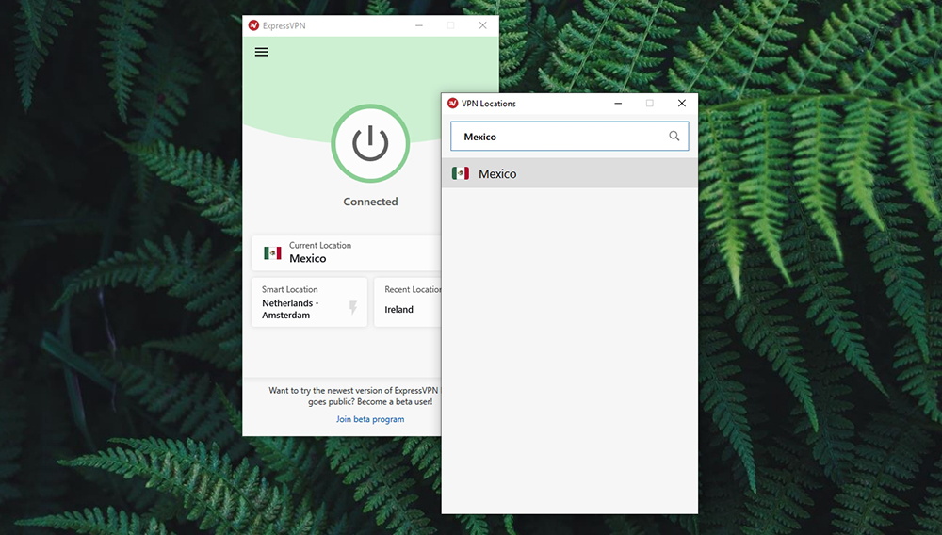This screenshot has height=535, width=942.
Task: Close the VPN Locations window
Action: coord(682,104)
